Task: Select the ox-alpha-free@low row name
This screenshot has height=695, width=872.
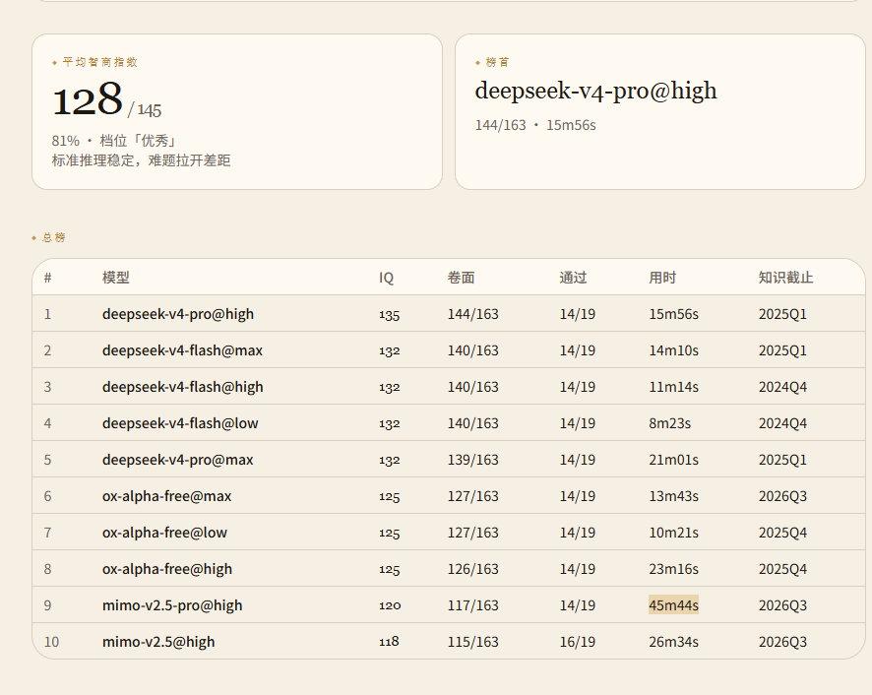Action: [164, 533]
